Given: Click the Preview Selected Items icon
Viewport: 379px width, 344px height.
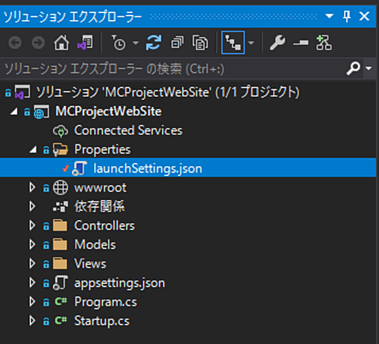Looking at the screenshot, I should click(301, 43).
